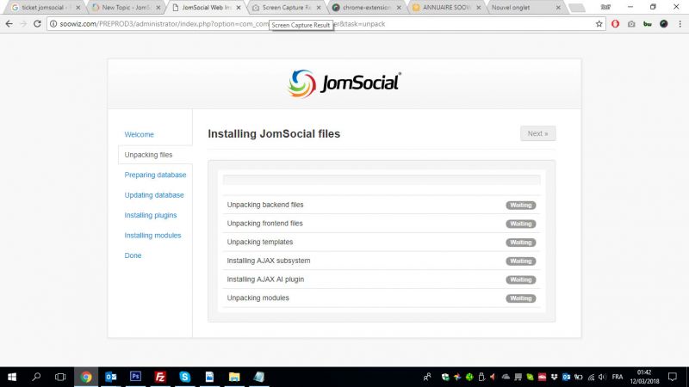
Task: Open Task View on the taskbar
Action: (x=60, y=377)
